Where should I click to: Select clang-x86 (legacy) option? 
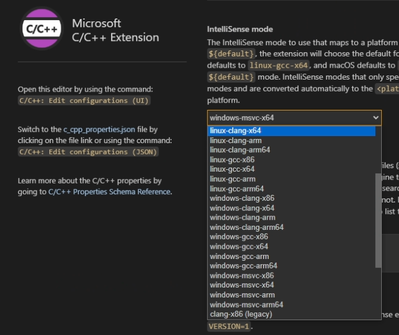tap(292, 314)
